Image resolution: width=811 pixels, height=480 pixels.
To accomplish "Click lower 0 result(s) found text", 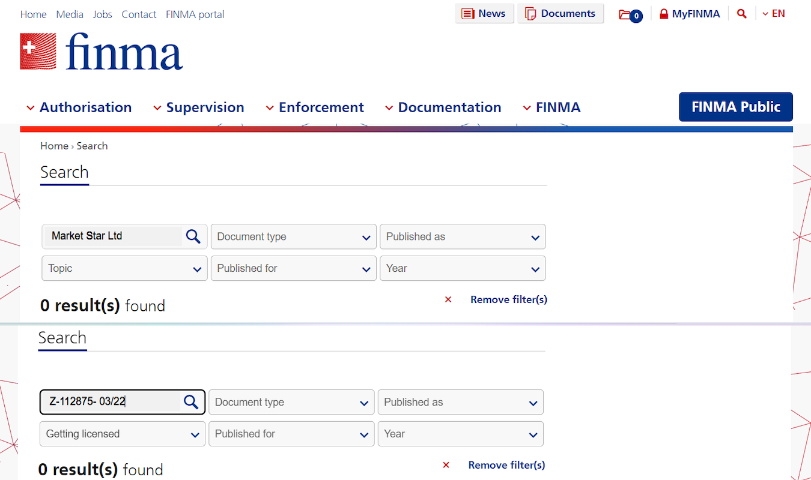I will (101, 469).
